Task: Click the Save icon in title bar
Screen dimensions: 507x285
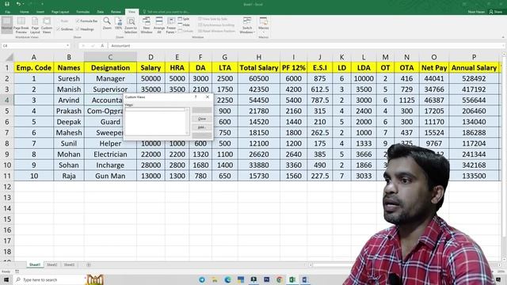Action: pos(7,4)
